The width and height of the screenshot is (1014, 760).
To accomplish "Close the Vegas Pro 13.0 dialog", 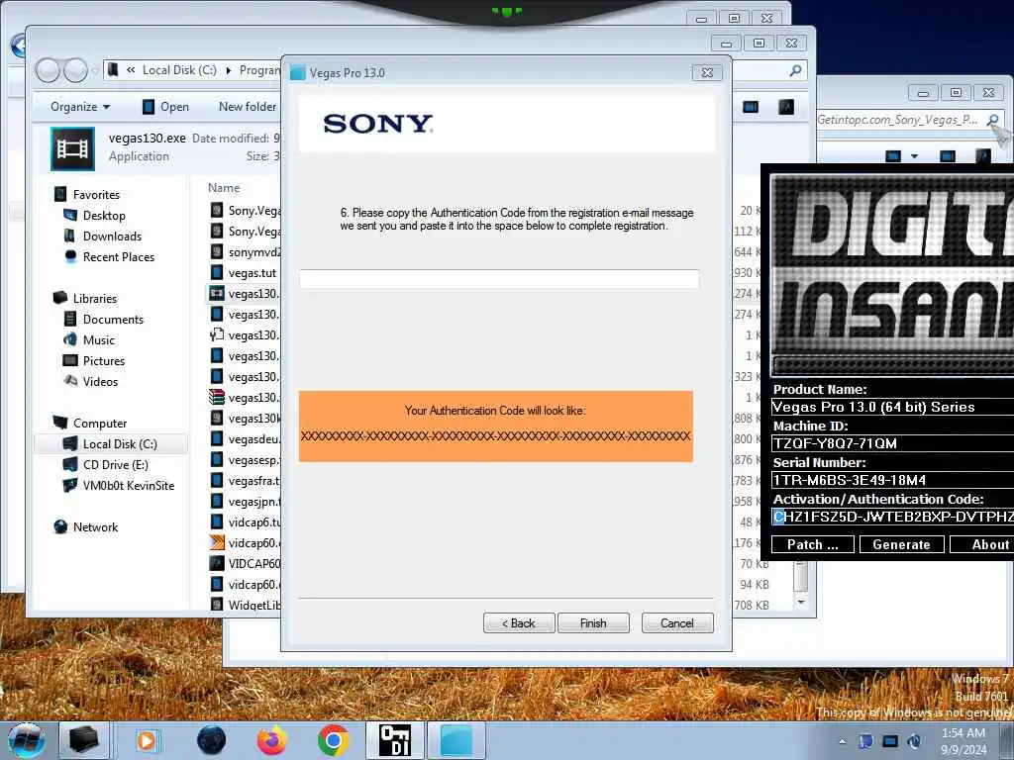I will point(707,72).
